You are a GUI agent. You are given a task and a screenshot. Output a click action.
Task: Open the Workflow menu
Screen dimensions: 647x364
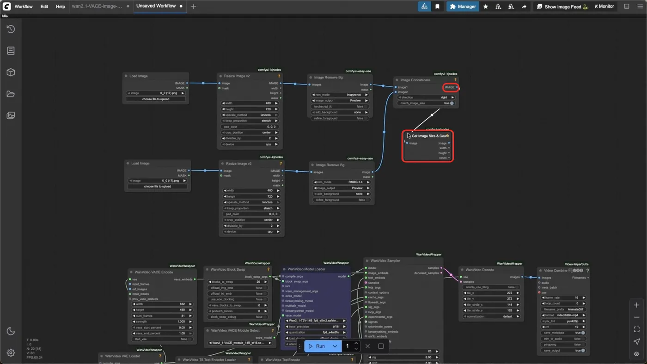24,6
